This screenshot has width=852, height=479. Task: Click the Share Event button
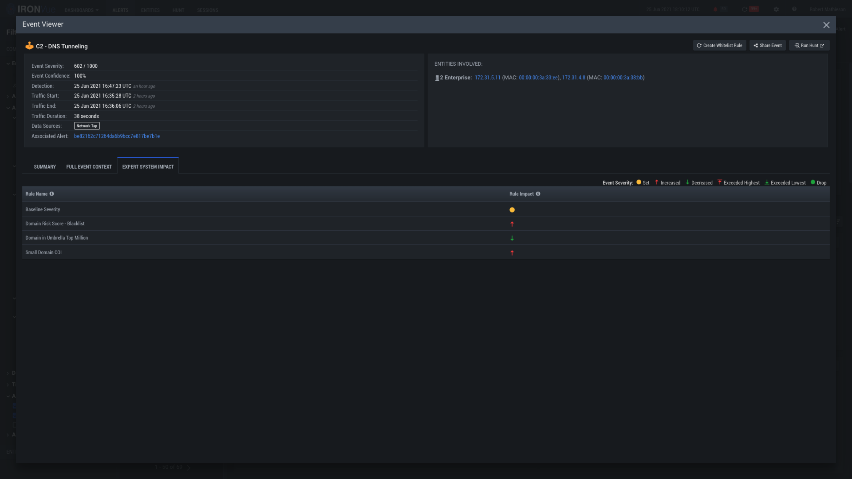(767, 45)
